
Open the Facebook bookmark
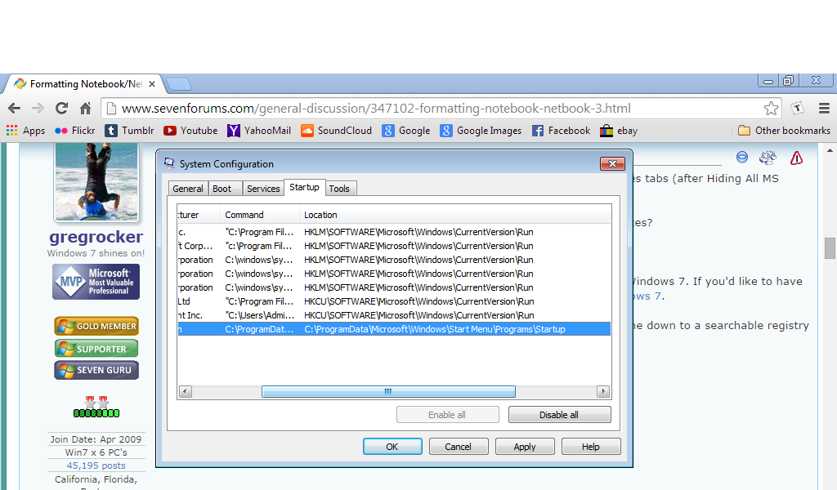coord(561,131)
